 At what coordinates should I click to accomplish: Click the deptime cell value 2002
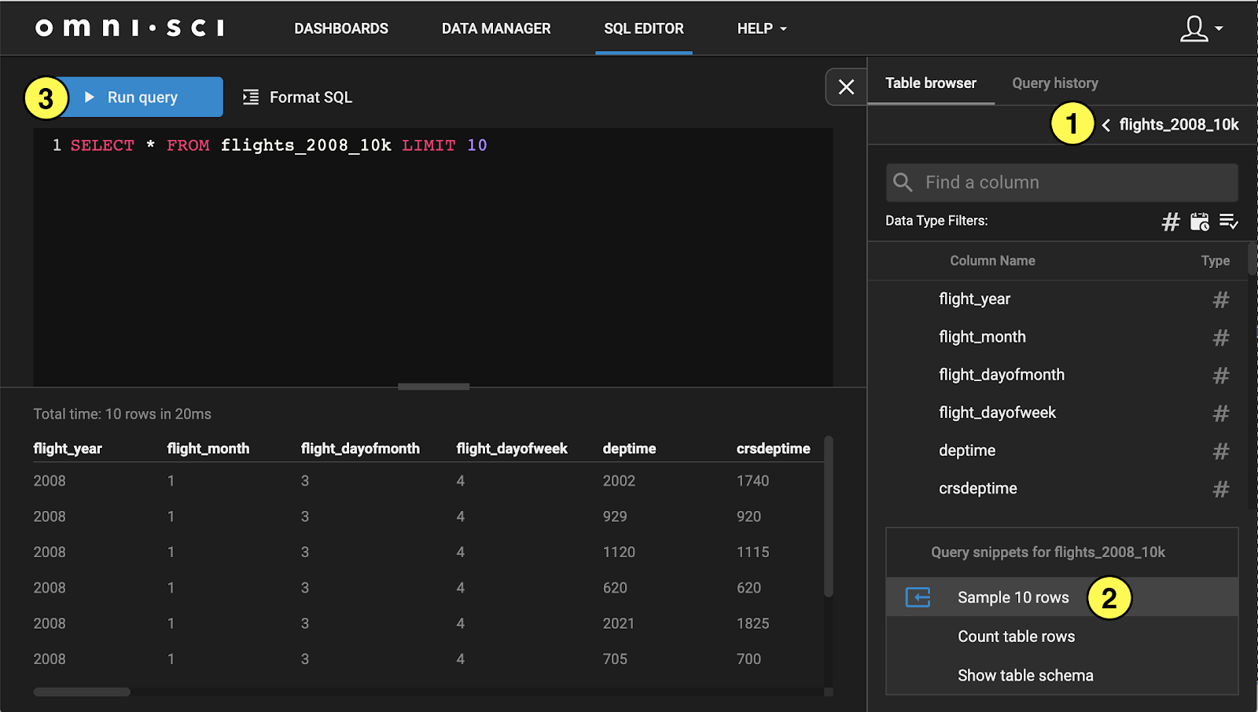click(x=619, y=480)
